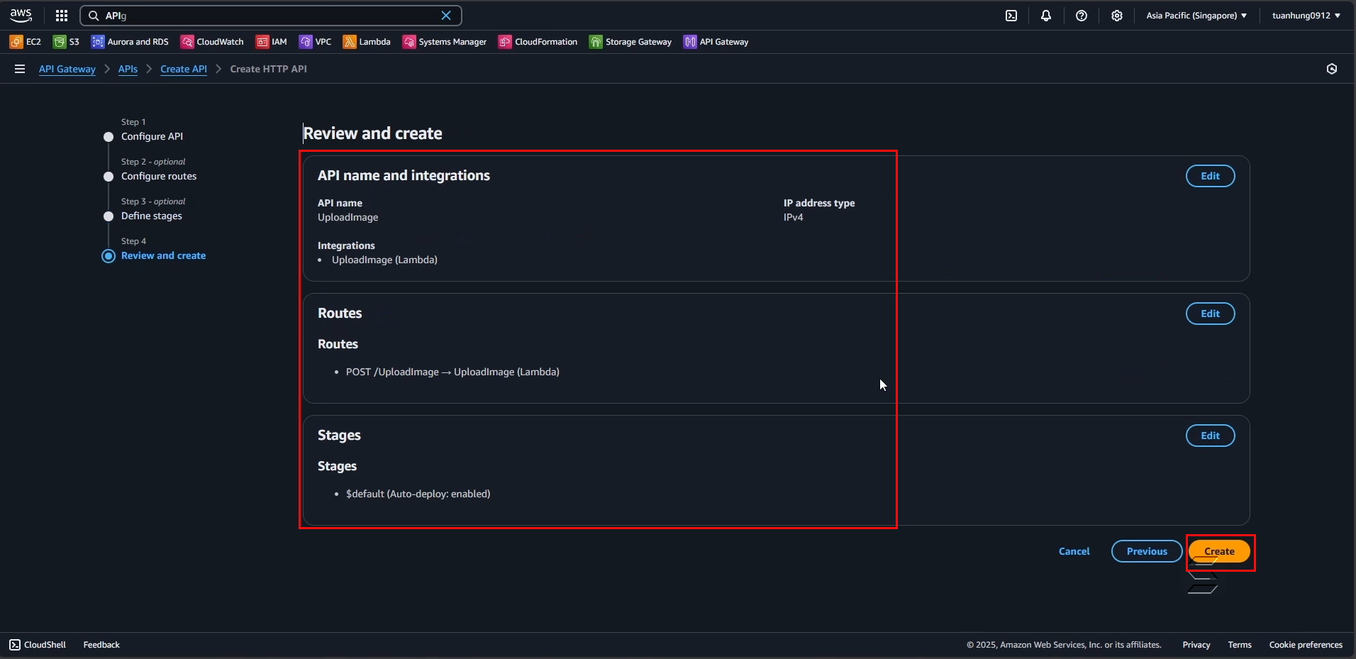Open the services grid menu
Image resolution: width=1356 pixels, height=659 pixels.
(62, 16)
